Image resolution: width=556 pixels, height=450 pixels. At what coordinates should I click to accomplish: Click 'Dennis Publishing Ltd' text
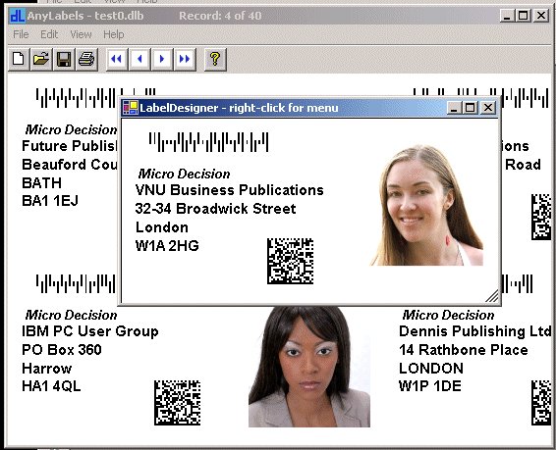click(x=474, y=331)
